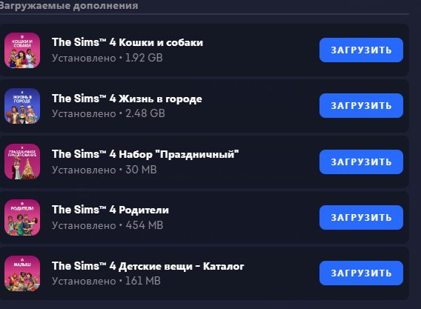Download the Кошки и собаки expansion

click(x=361, y=50)
